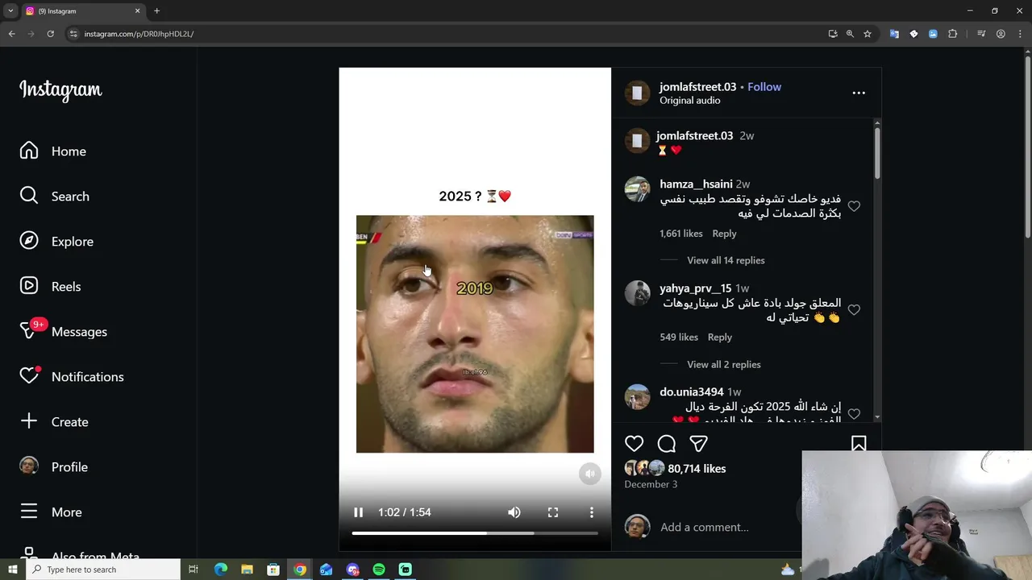Click the video progress bar

pyautogui.click(x=475, y=533)
